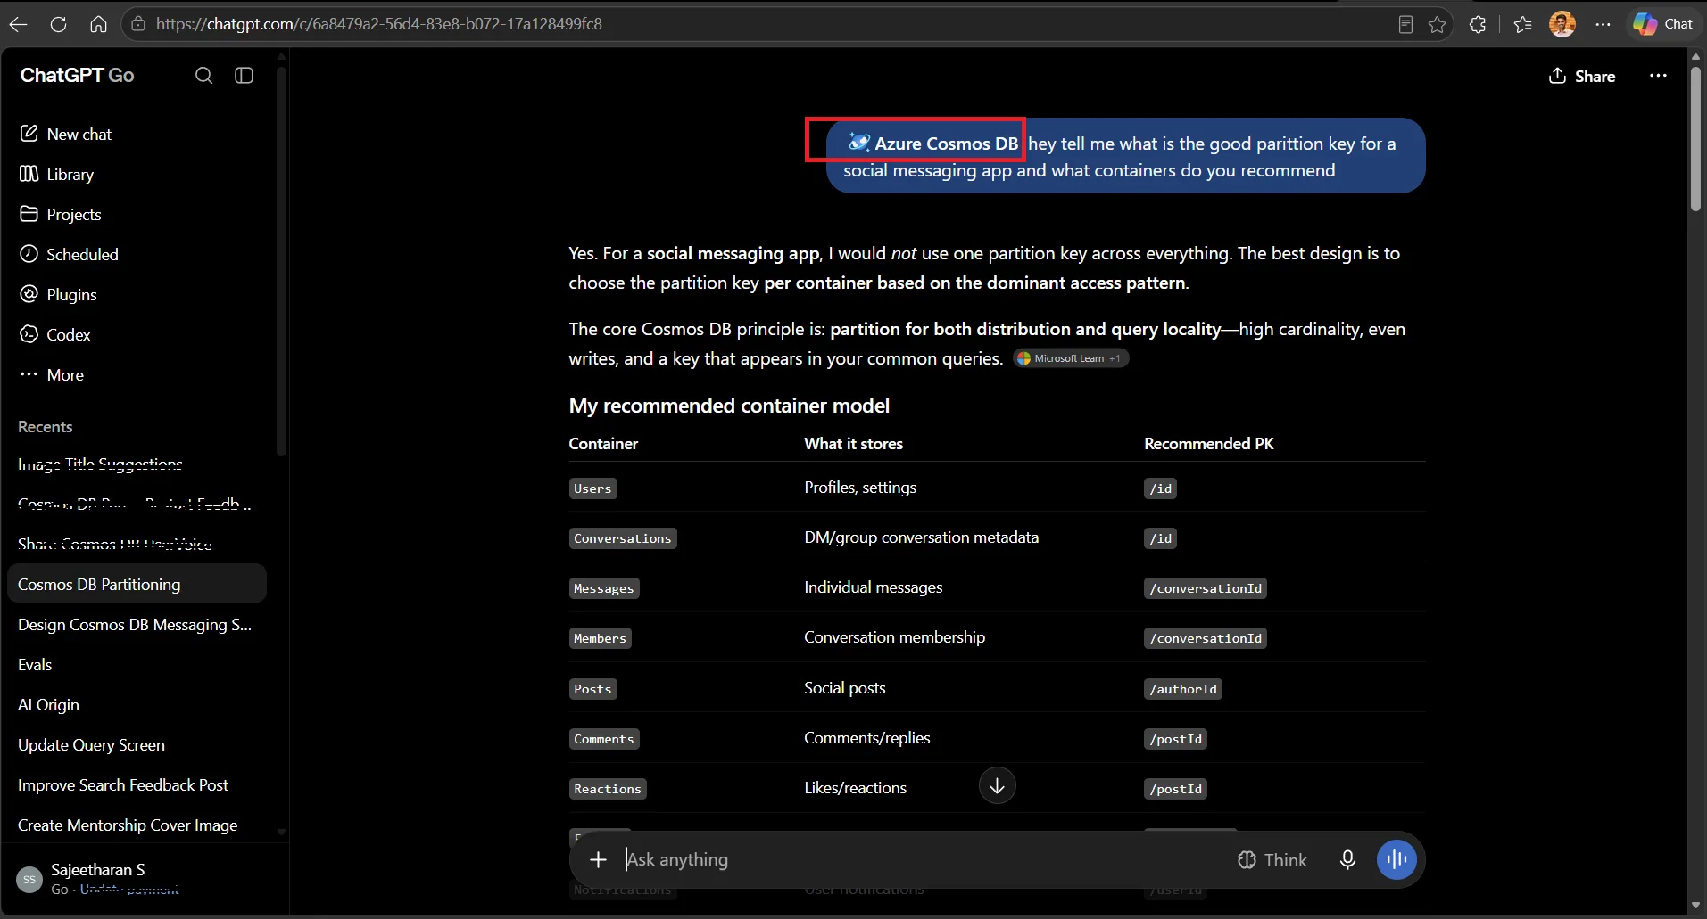Click the Messages container cell
1707x919 pixels.
[603, 588]
